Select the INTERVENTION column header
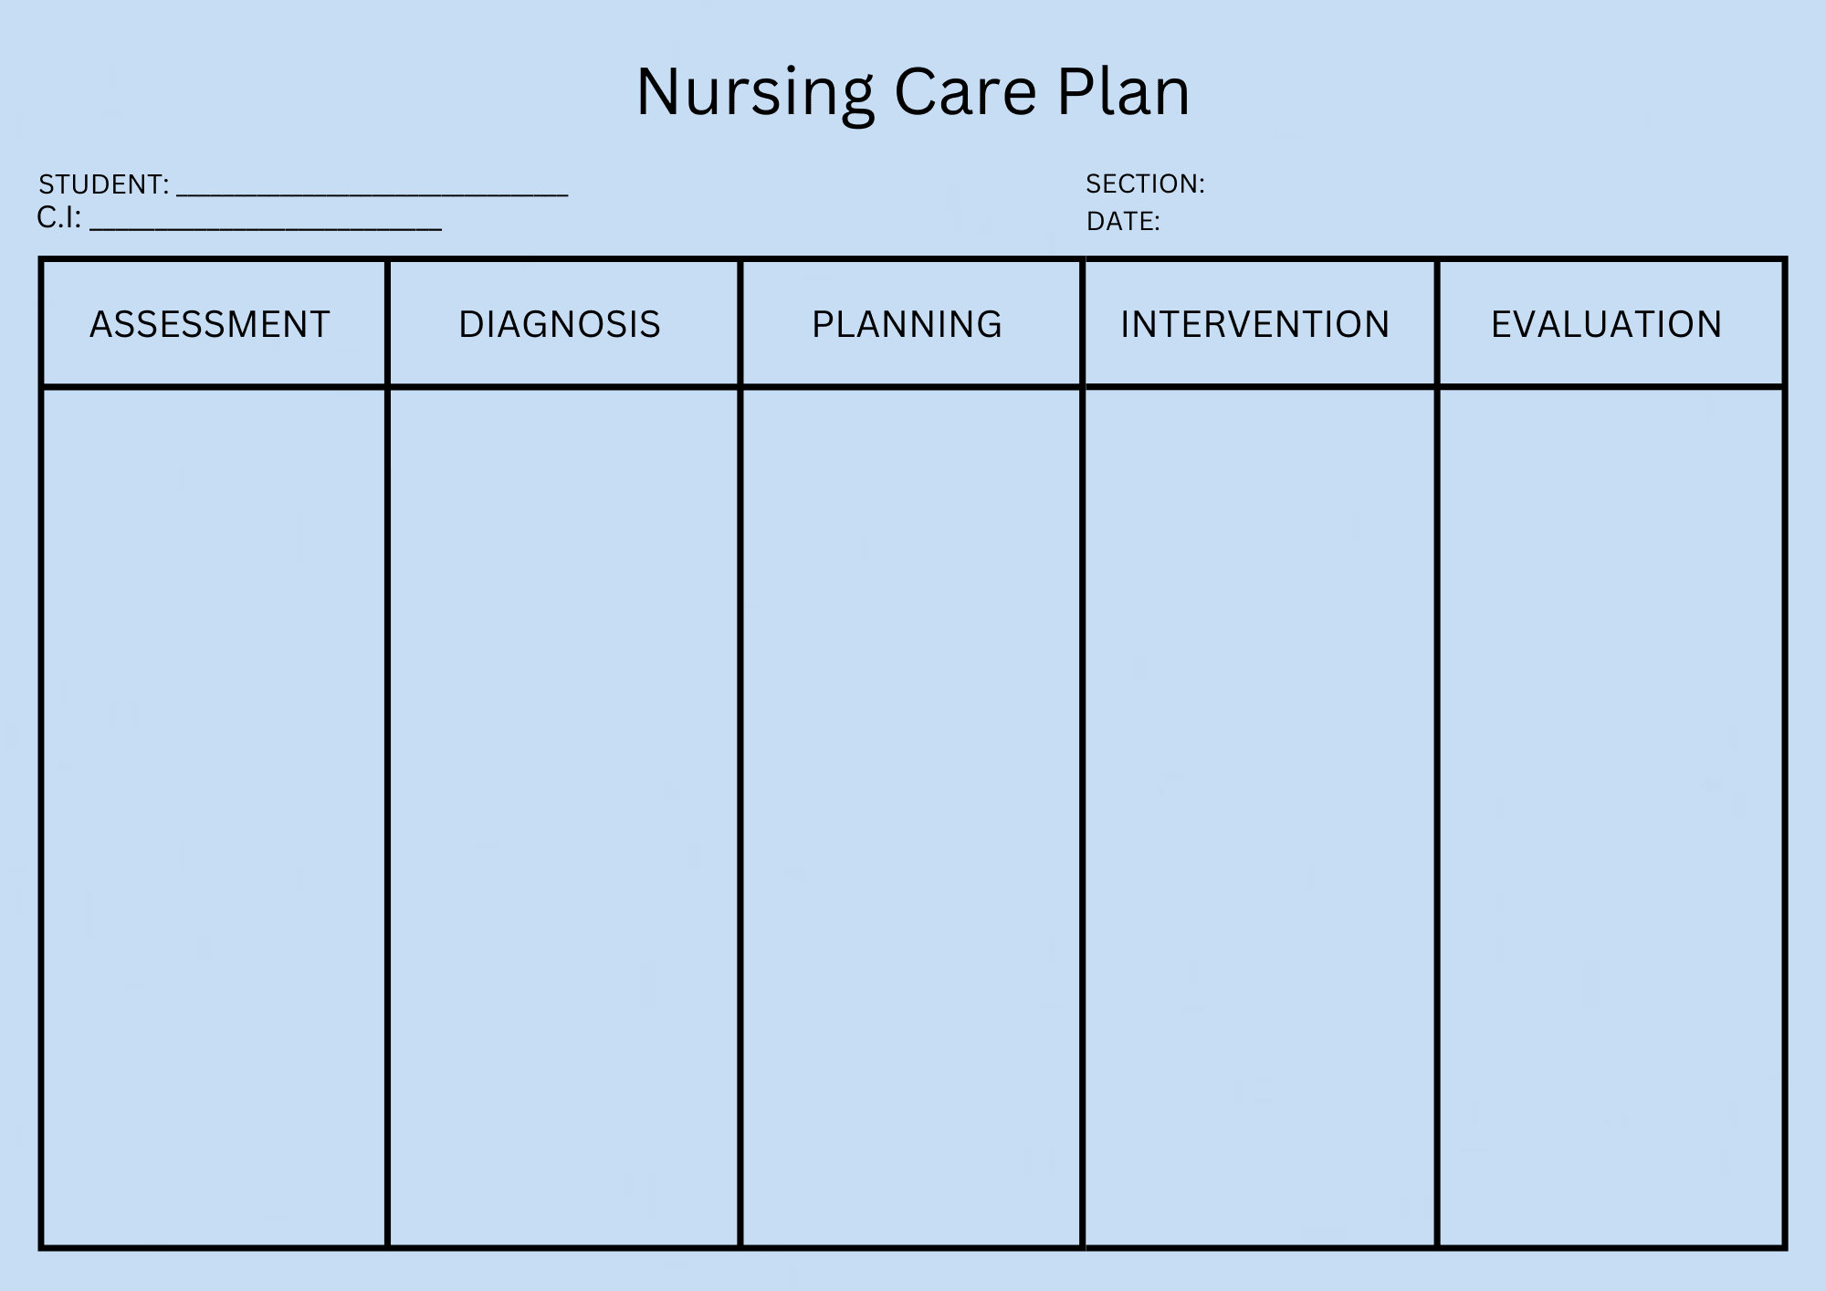 [1255, 325]
